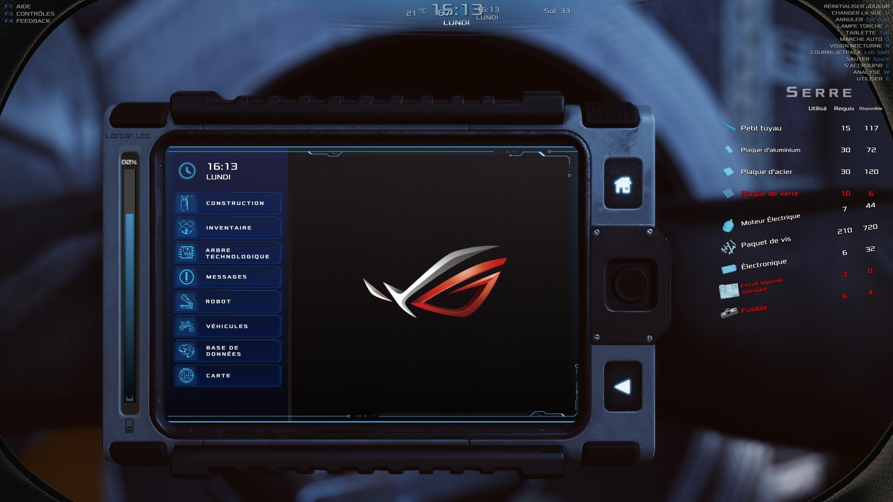This screenshot has height=502, width=893.
Task: Click the tablet battery level bar
Action: tap(129, 285)
